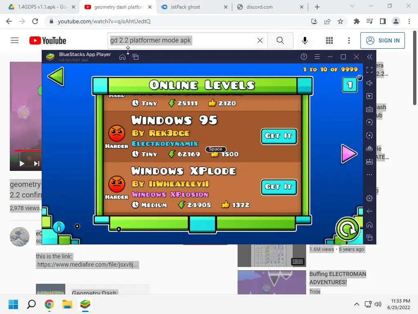The width and height of the screenshot is (418, 314).
Task: Search with voice microphone on YouTube
Action: click(305, 40)
